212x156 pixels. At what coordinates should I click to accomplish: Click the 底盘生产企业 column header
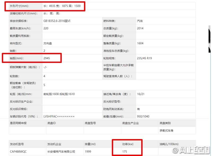(x=130, y=123)
